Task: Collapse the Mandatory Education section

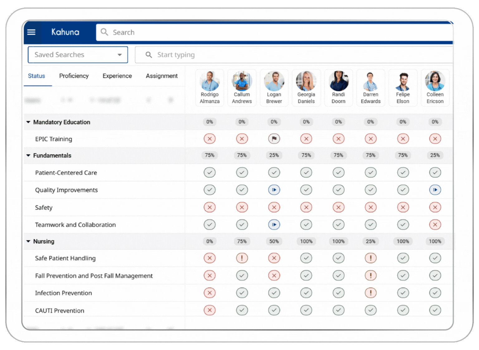Action: point(28,122)
